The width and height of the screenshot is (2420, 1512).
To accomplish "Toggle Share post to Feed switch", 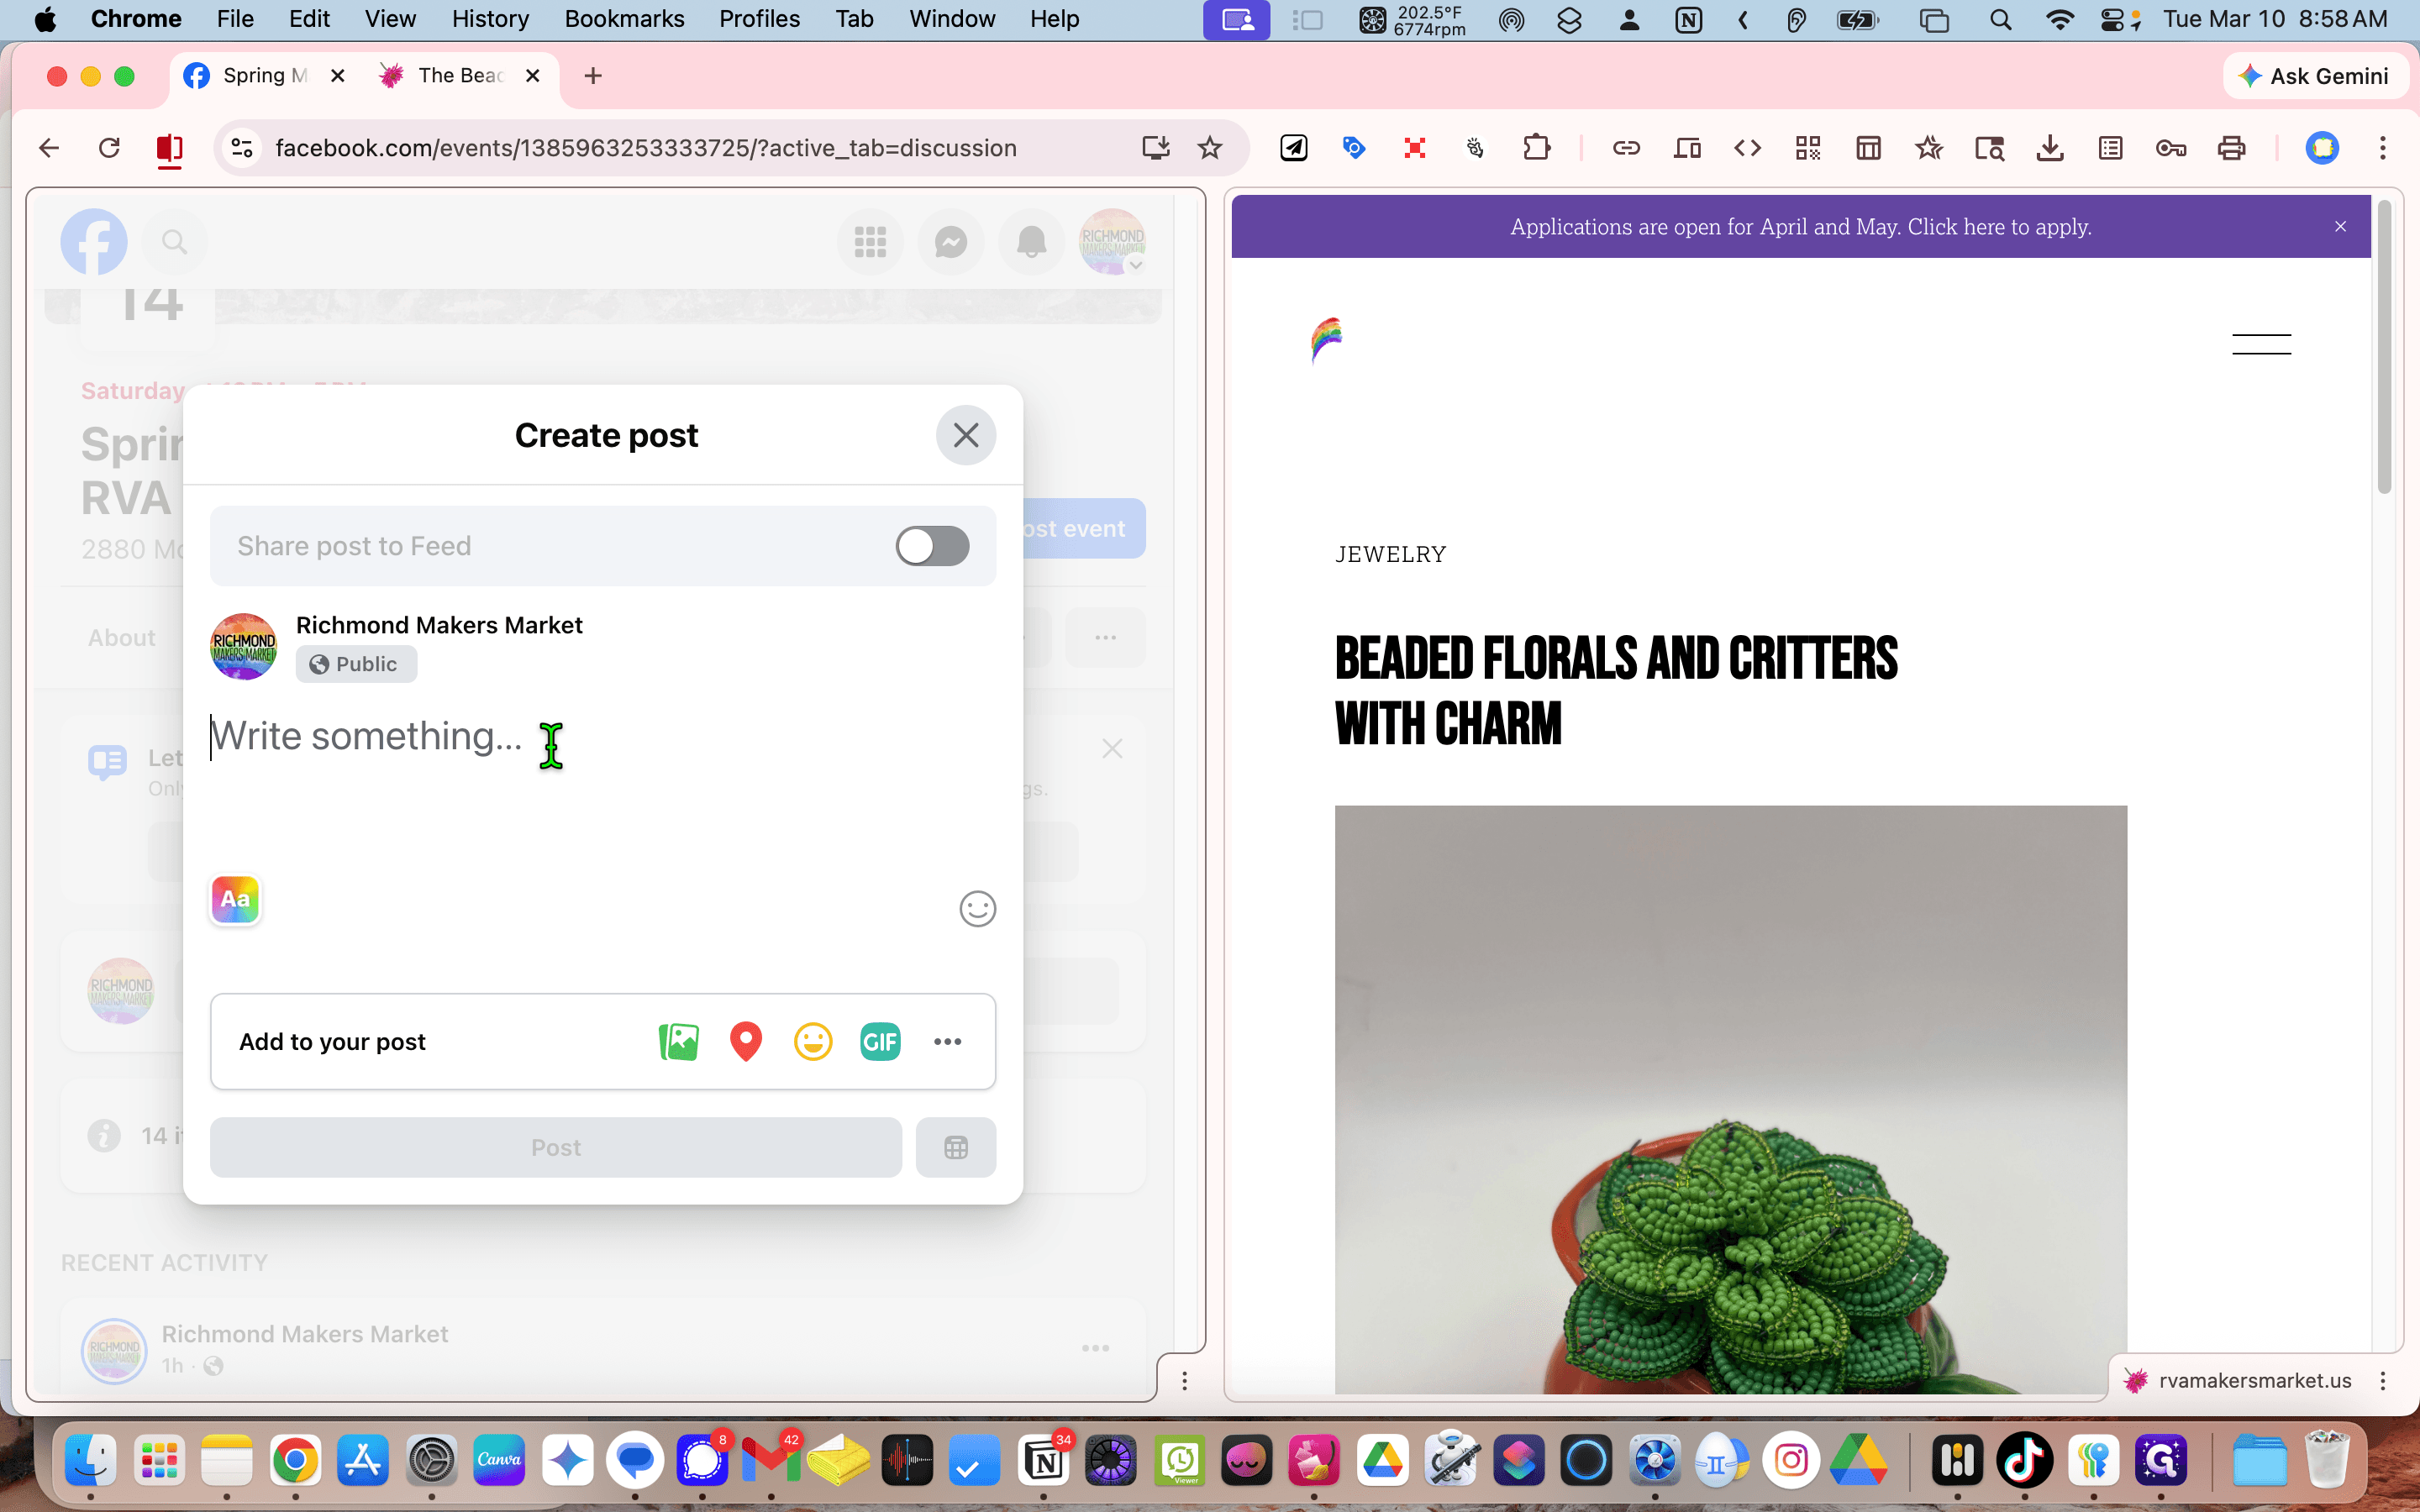I will [932, 546].
